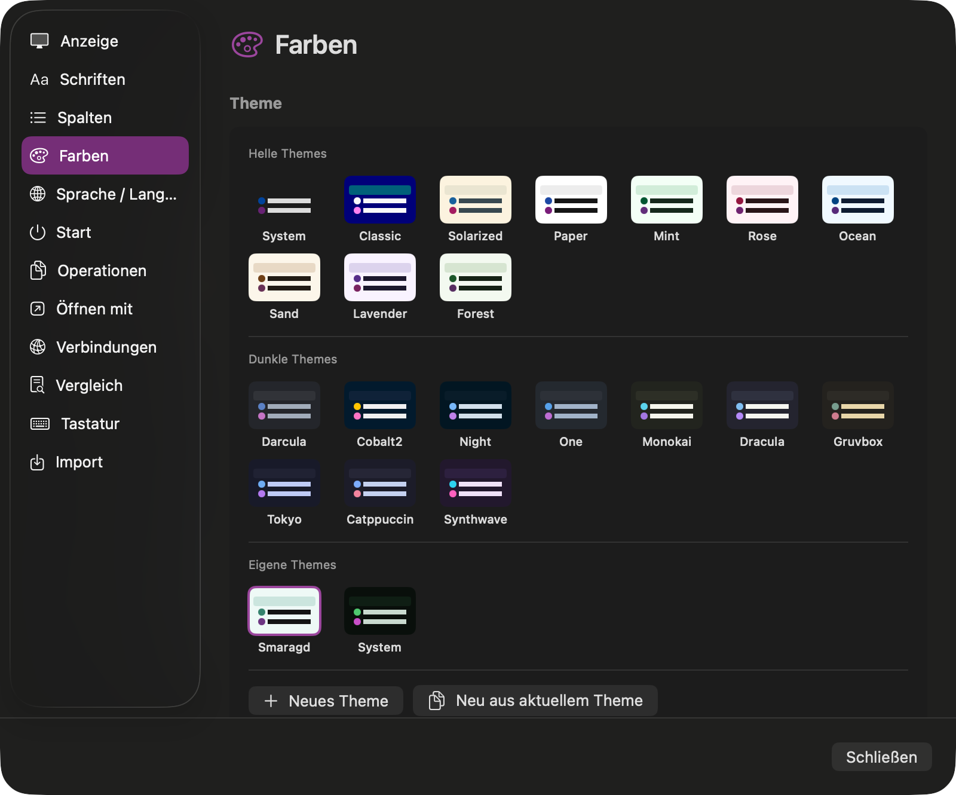The height and width of the screenshot is (795, 956).
Task: Open the Vergleich comparison settings
Action: point(90,385)
